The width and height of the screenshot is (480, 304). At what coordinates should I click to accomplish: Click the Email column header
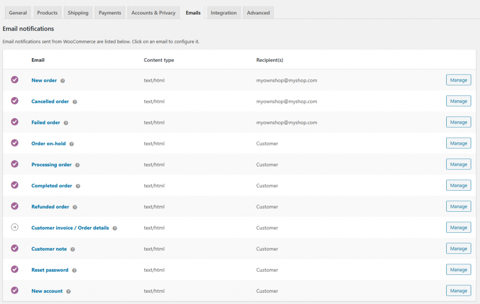(38, 60)
